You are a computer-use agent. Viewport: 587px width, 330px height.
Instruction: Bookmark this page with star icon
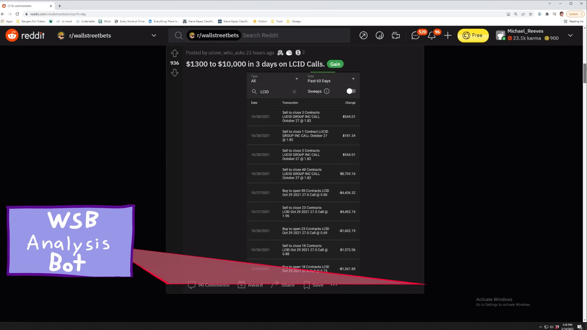point(530,14)
